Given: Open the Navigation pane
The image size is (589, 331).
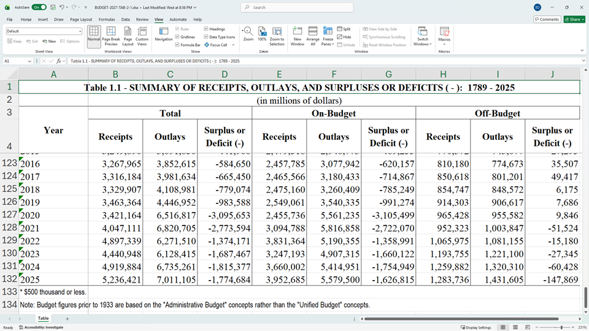Looking at the screenshot, I should [x=164, y=34].
